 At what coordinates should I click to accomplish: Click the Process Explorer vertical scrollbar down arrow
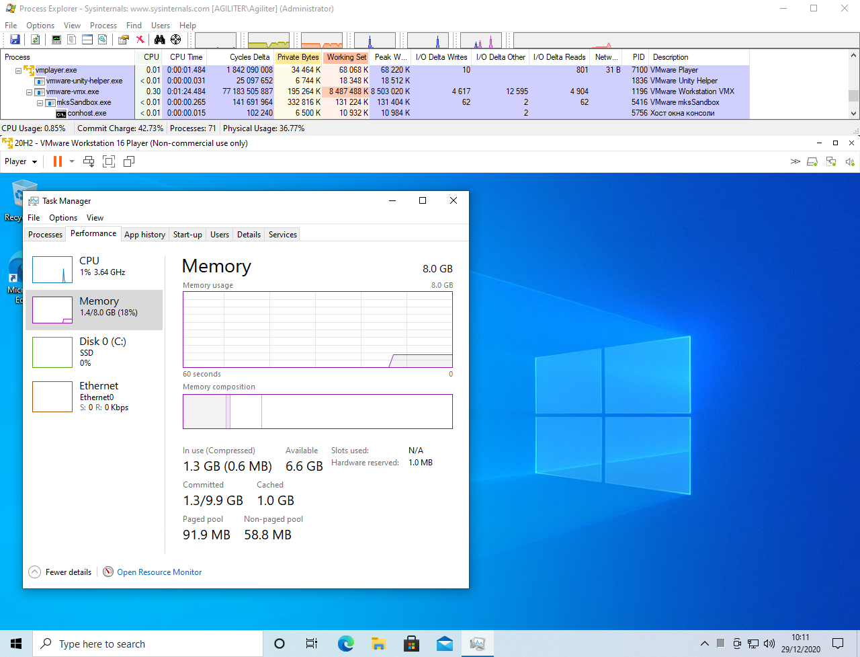[854, 113]
